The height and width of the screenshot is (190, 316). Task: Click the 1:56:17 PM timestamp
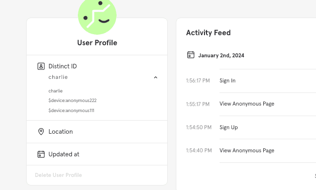198,81
